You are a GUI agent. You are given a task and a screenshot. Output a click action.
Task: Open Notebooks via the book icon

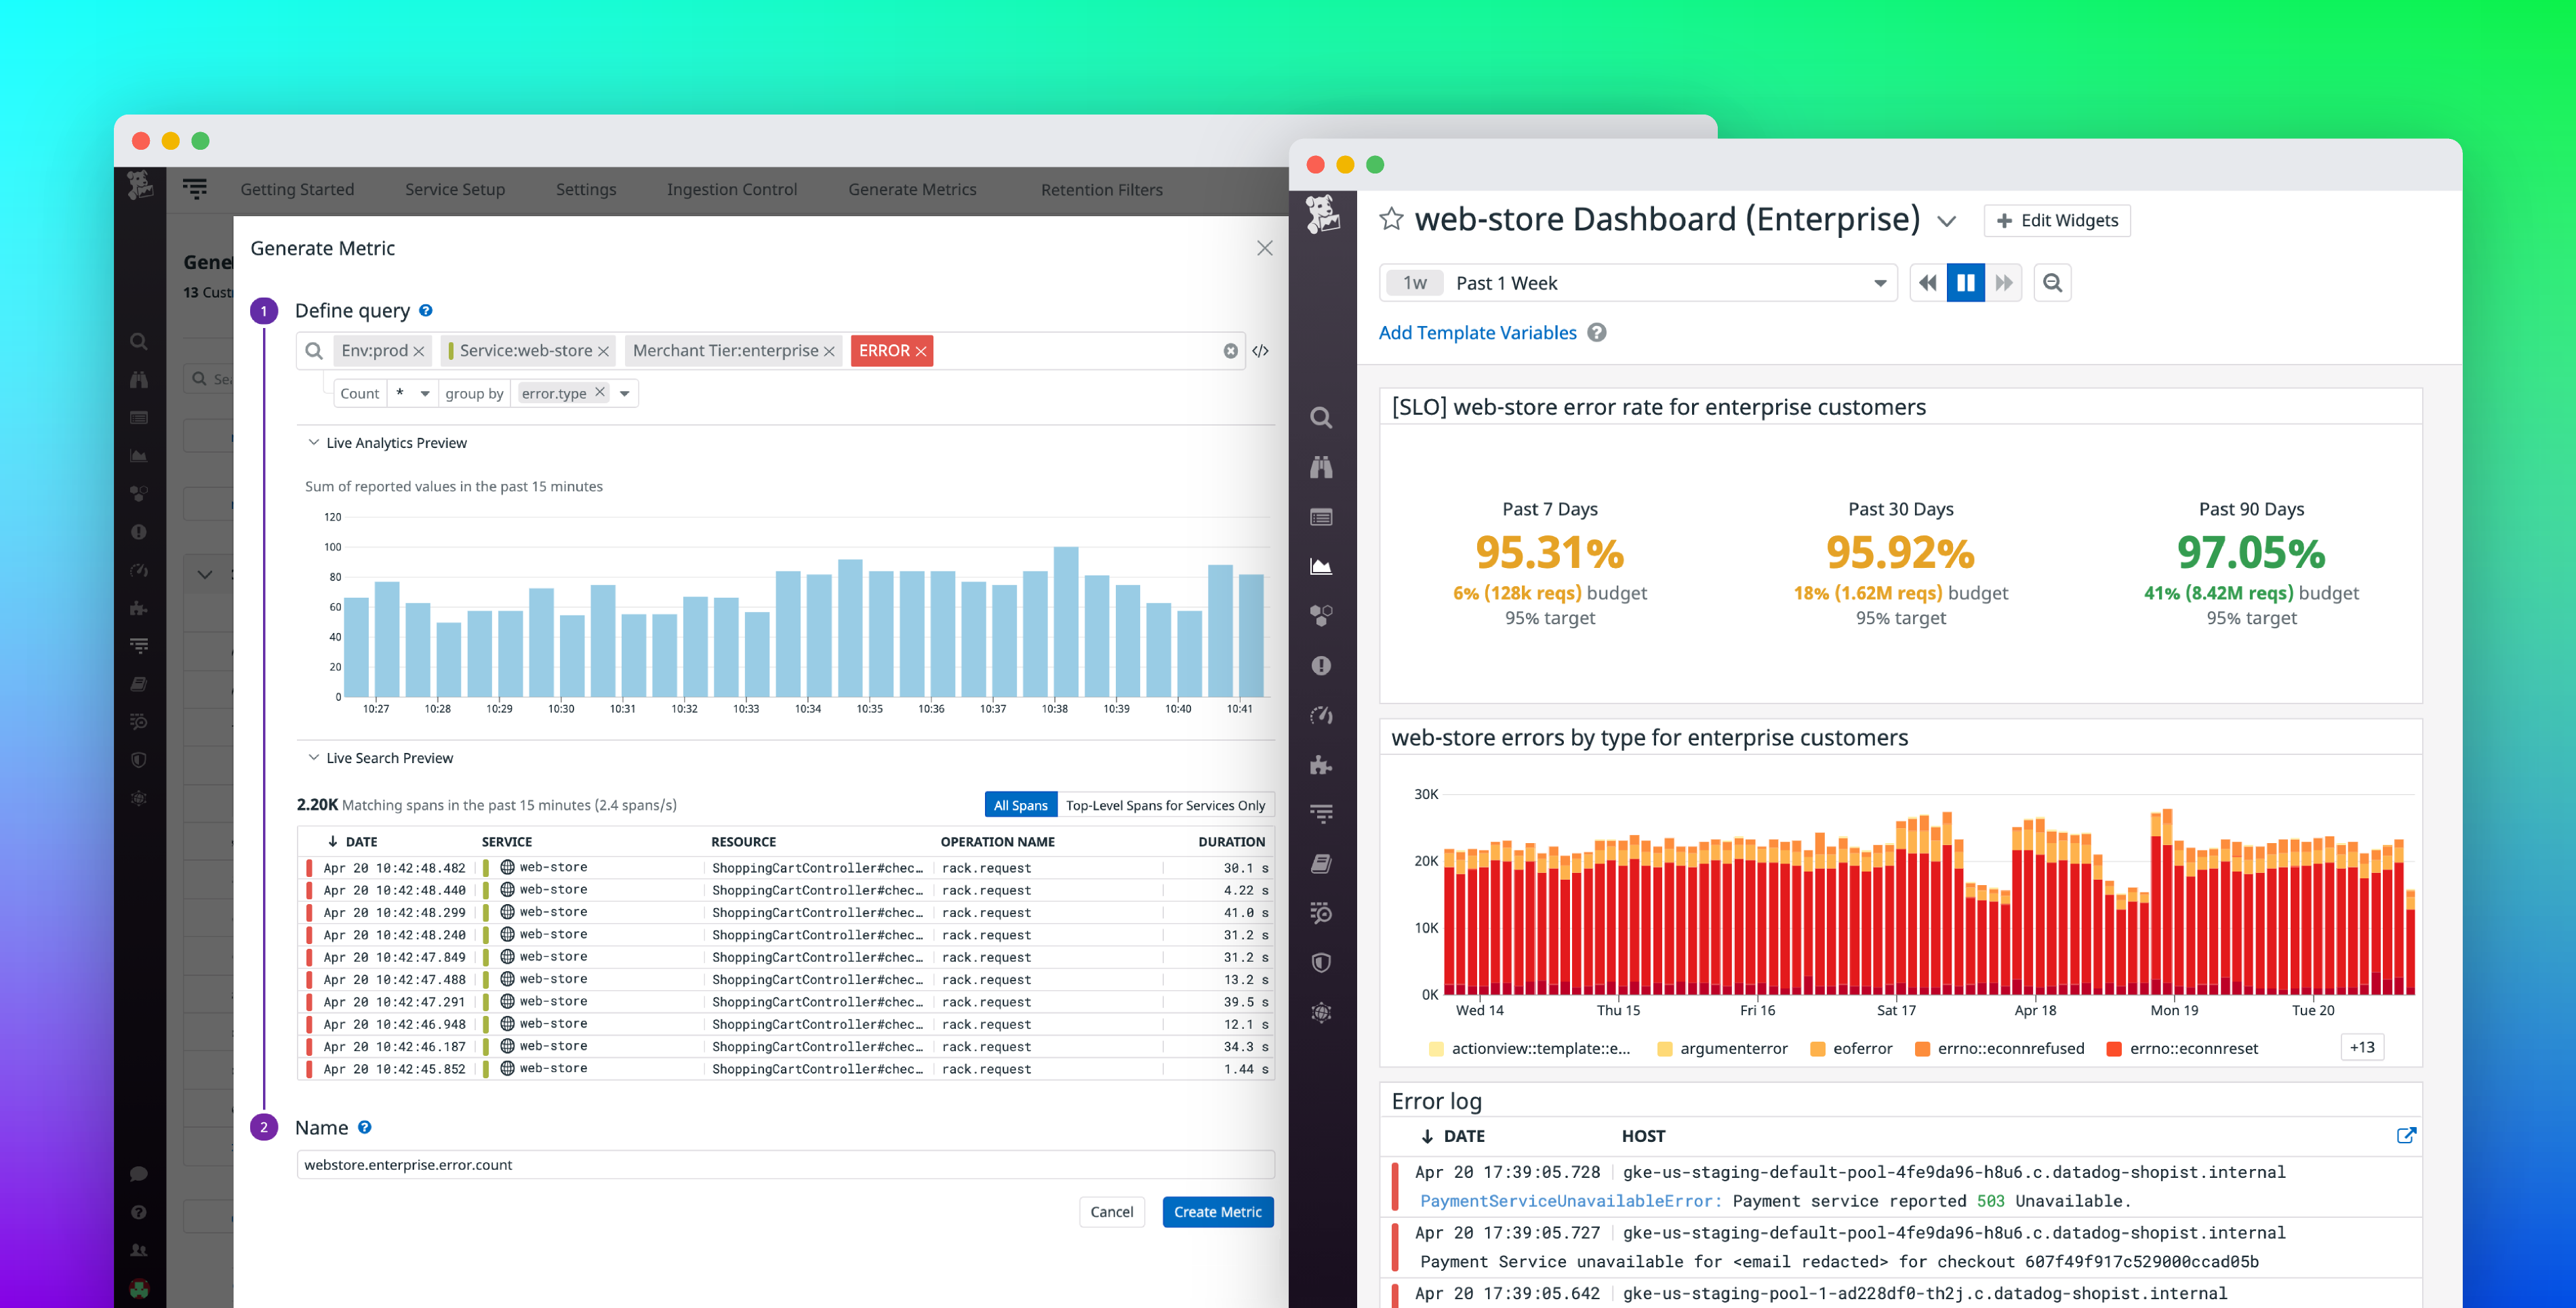coord(1321,862)
